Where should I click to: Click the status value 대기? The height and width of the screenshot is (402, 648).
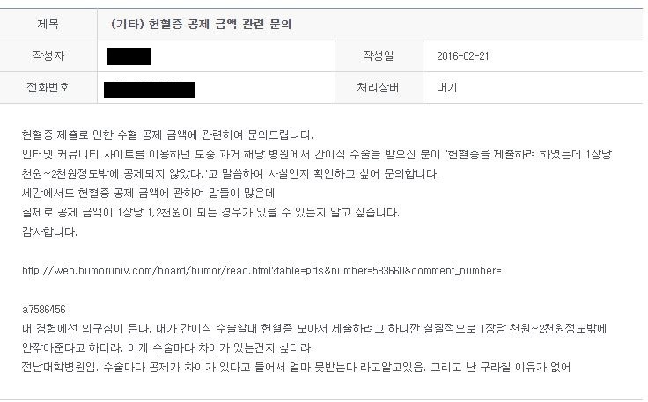pyautogui.click(x=446, y=87)
